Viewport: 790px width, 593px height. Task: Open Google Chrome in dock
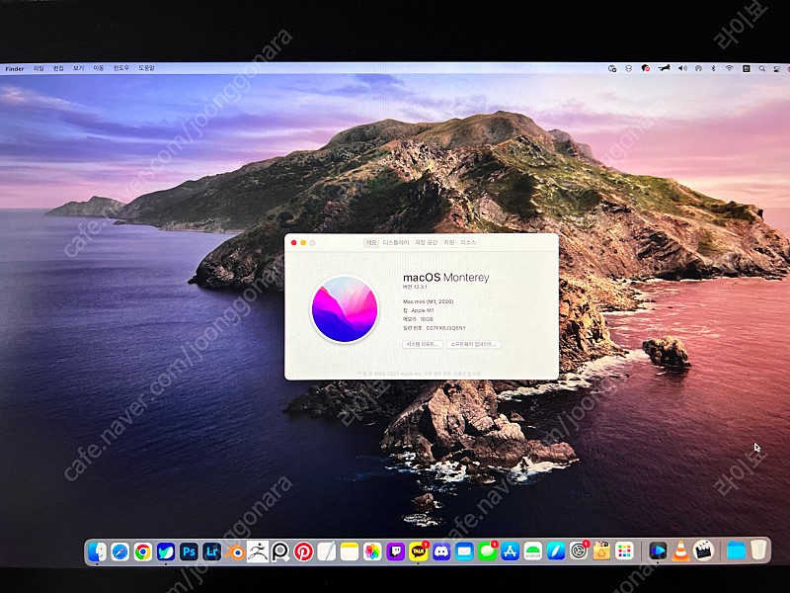143,551
